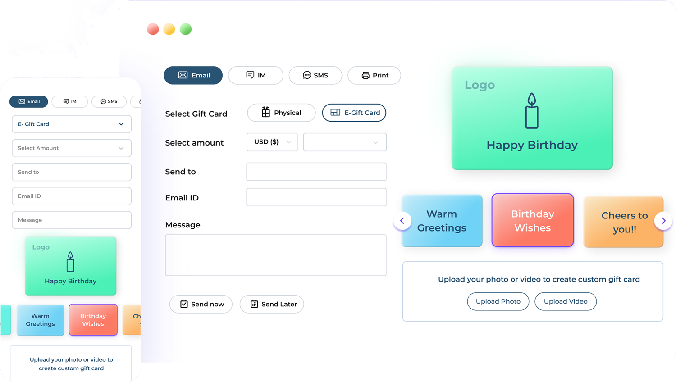Select the Physical gift card option

281,113
